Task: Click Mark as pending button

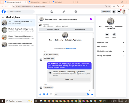Action: [53, 29]
